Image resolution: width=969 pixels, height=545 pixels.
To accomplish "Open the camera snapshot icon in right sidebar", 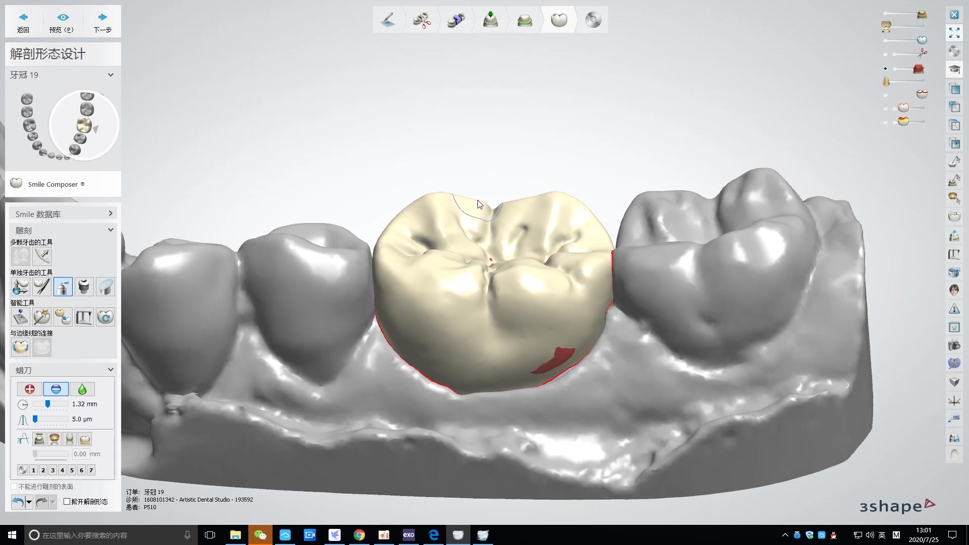I will tap(954, 346).
